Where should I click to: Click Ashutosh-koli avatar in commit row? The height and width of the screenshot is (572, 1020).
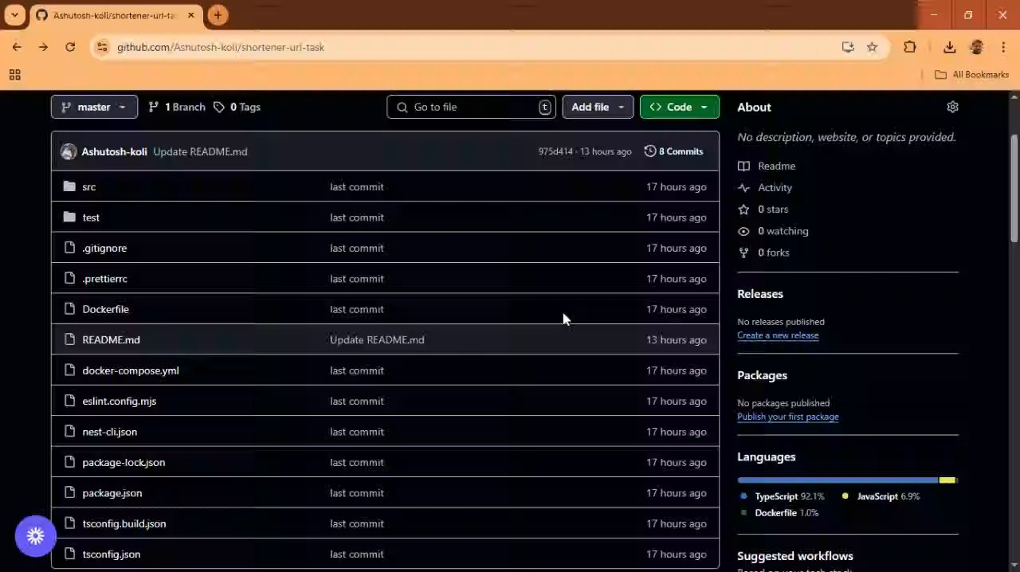click(69, 151)
